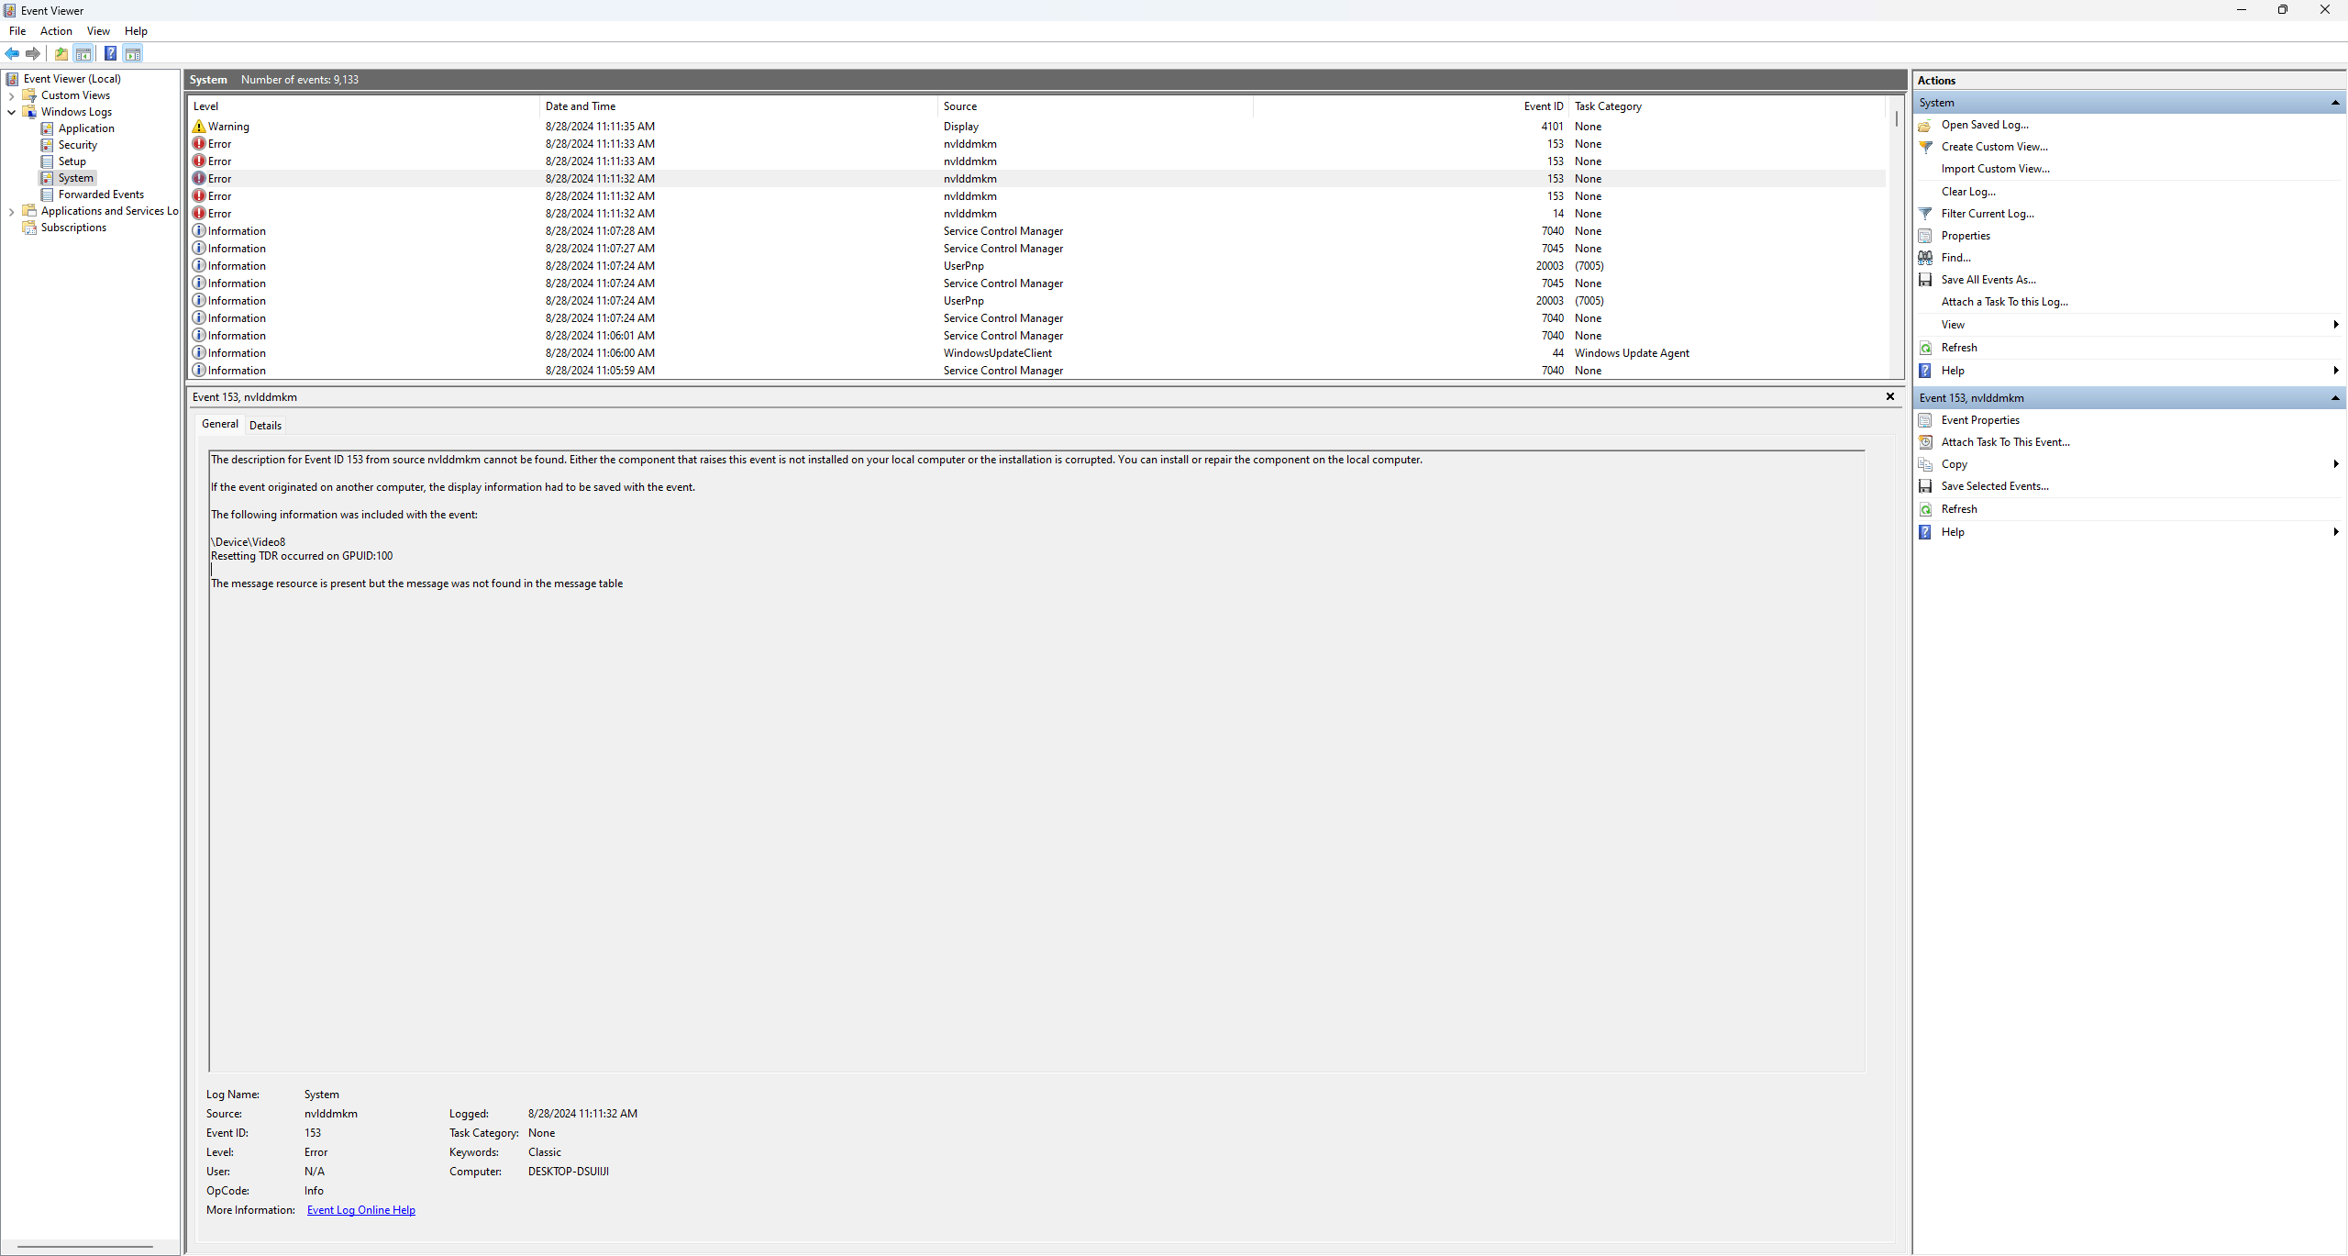Close the event preview pane
Viewport: 2348px width, 1256px height.
click(x=1890, y=396)
